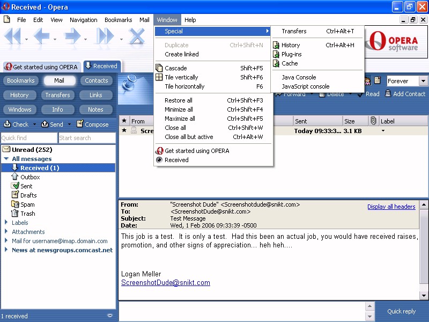Screen dimensions: 429x322
Task: Click the Back arrow in navigation toolbar
Action: (41, 37)
